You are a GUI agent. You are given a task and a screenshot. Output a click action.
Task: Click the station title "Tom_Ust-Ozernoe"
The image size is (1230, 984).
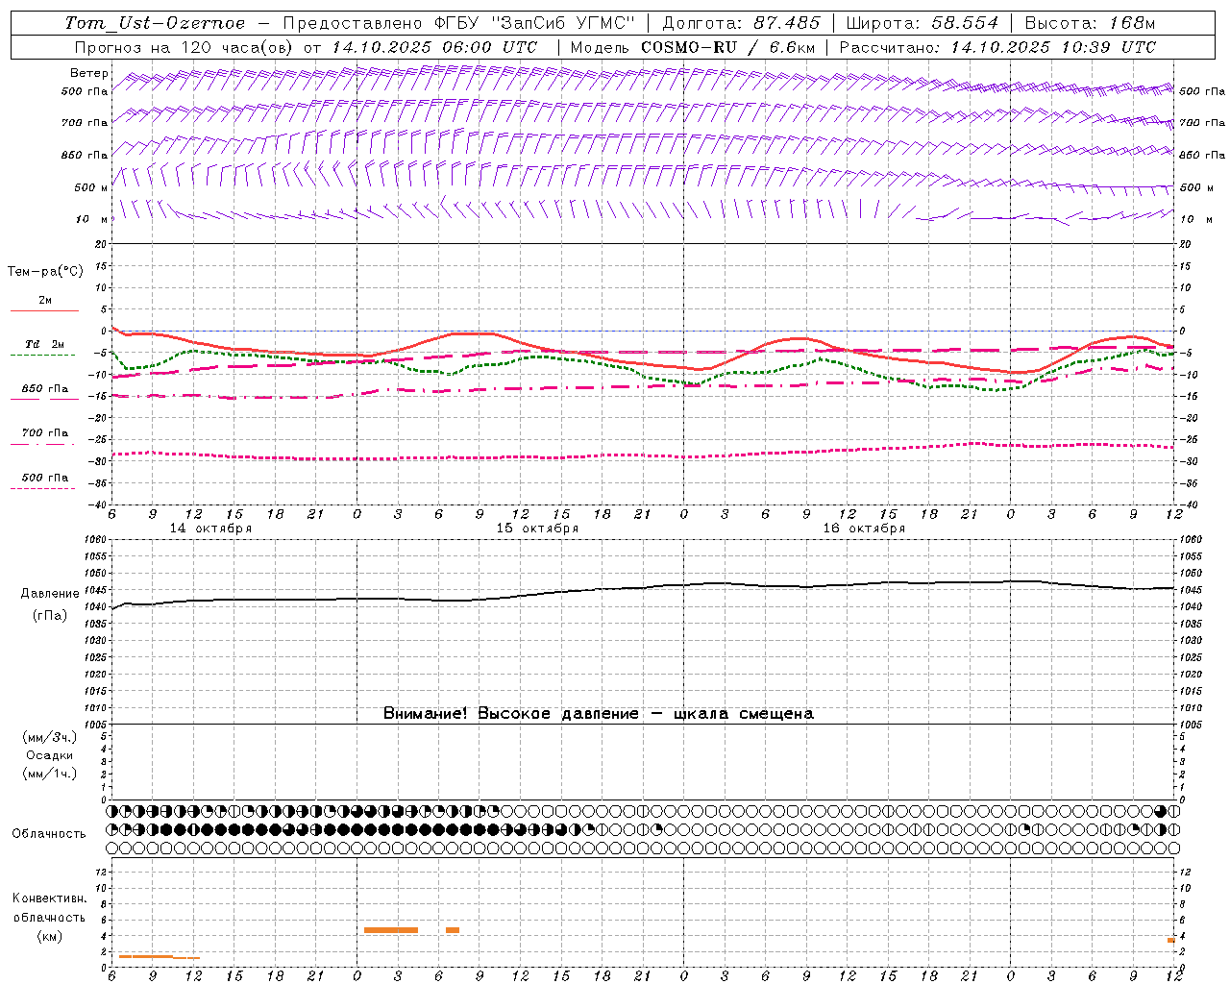click(155, 23)
